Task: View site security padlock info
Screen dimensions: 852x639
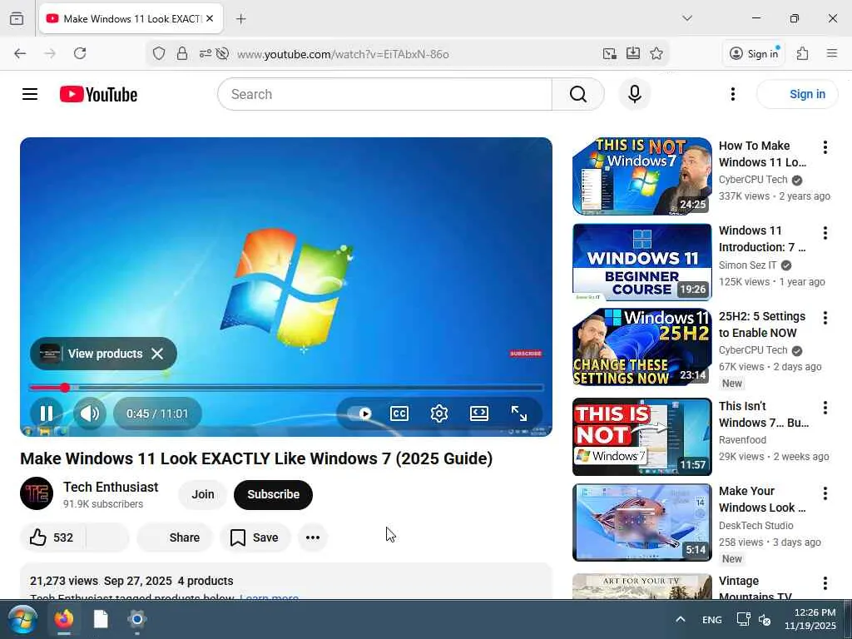Action: coord(182,53)
